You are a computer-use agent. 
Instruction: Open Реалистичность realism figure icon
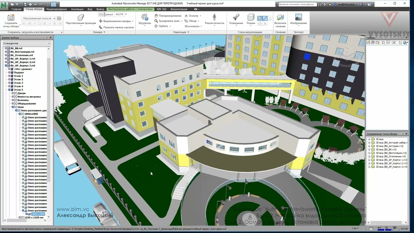click(x=214, y=17)
